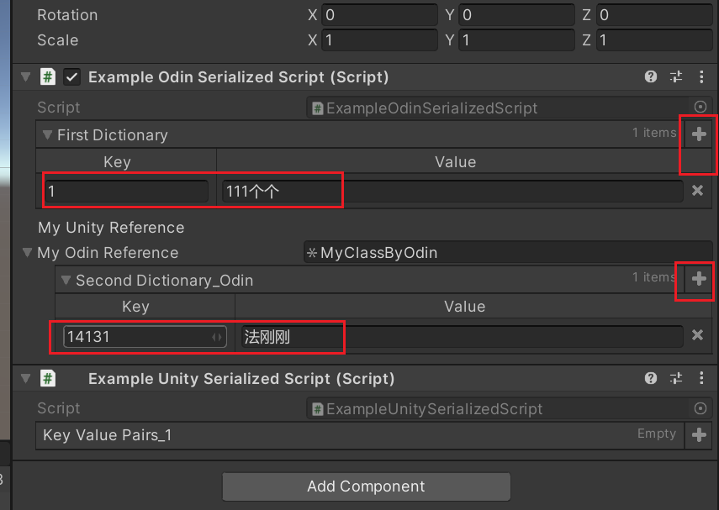This screenshot has width=719, height=510.
Task: Open the kebab menu of the Odin Serialized Script
Action: (x=701, y=76)
